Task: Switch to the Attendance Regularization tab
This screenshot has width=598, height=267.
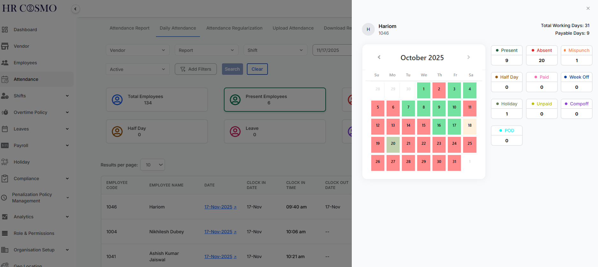Action: (234, 28)
